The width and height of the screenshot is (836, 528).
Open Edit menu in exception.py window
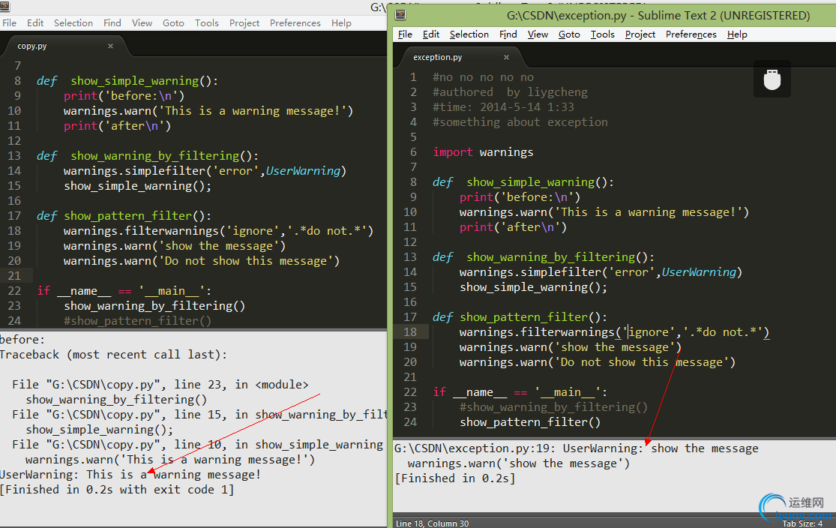[431, 34]
